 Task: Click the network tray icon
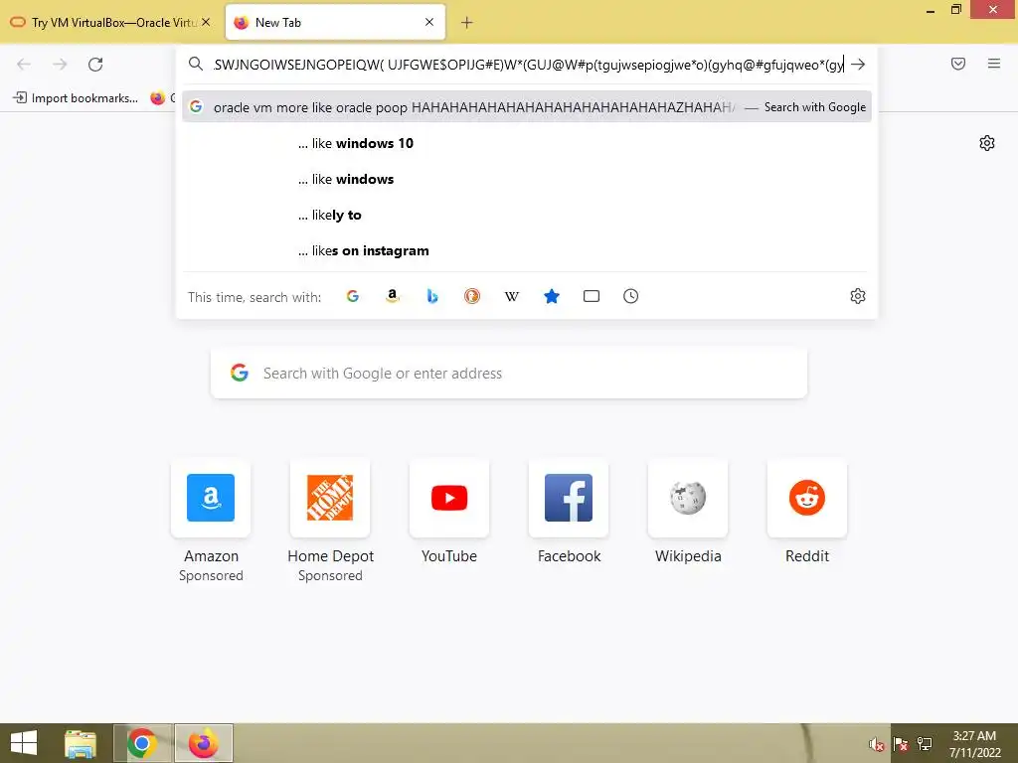(924, 744)
